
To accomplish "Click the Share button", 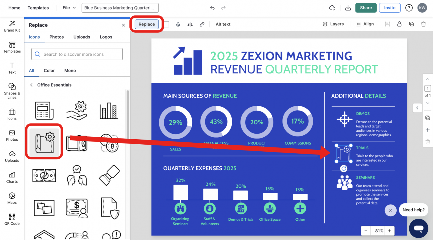I will pos(366,8).
